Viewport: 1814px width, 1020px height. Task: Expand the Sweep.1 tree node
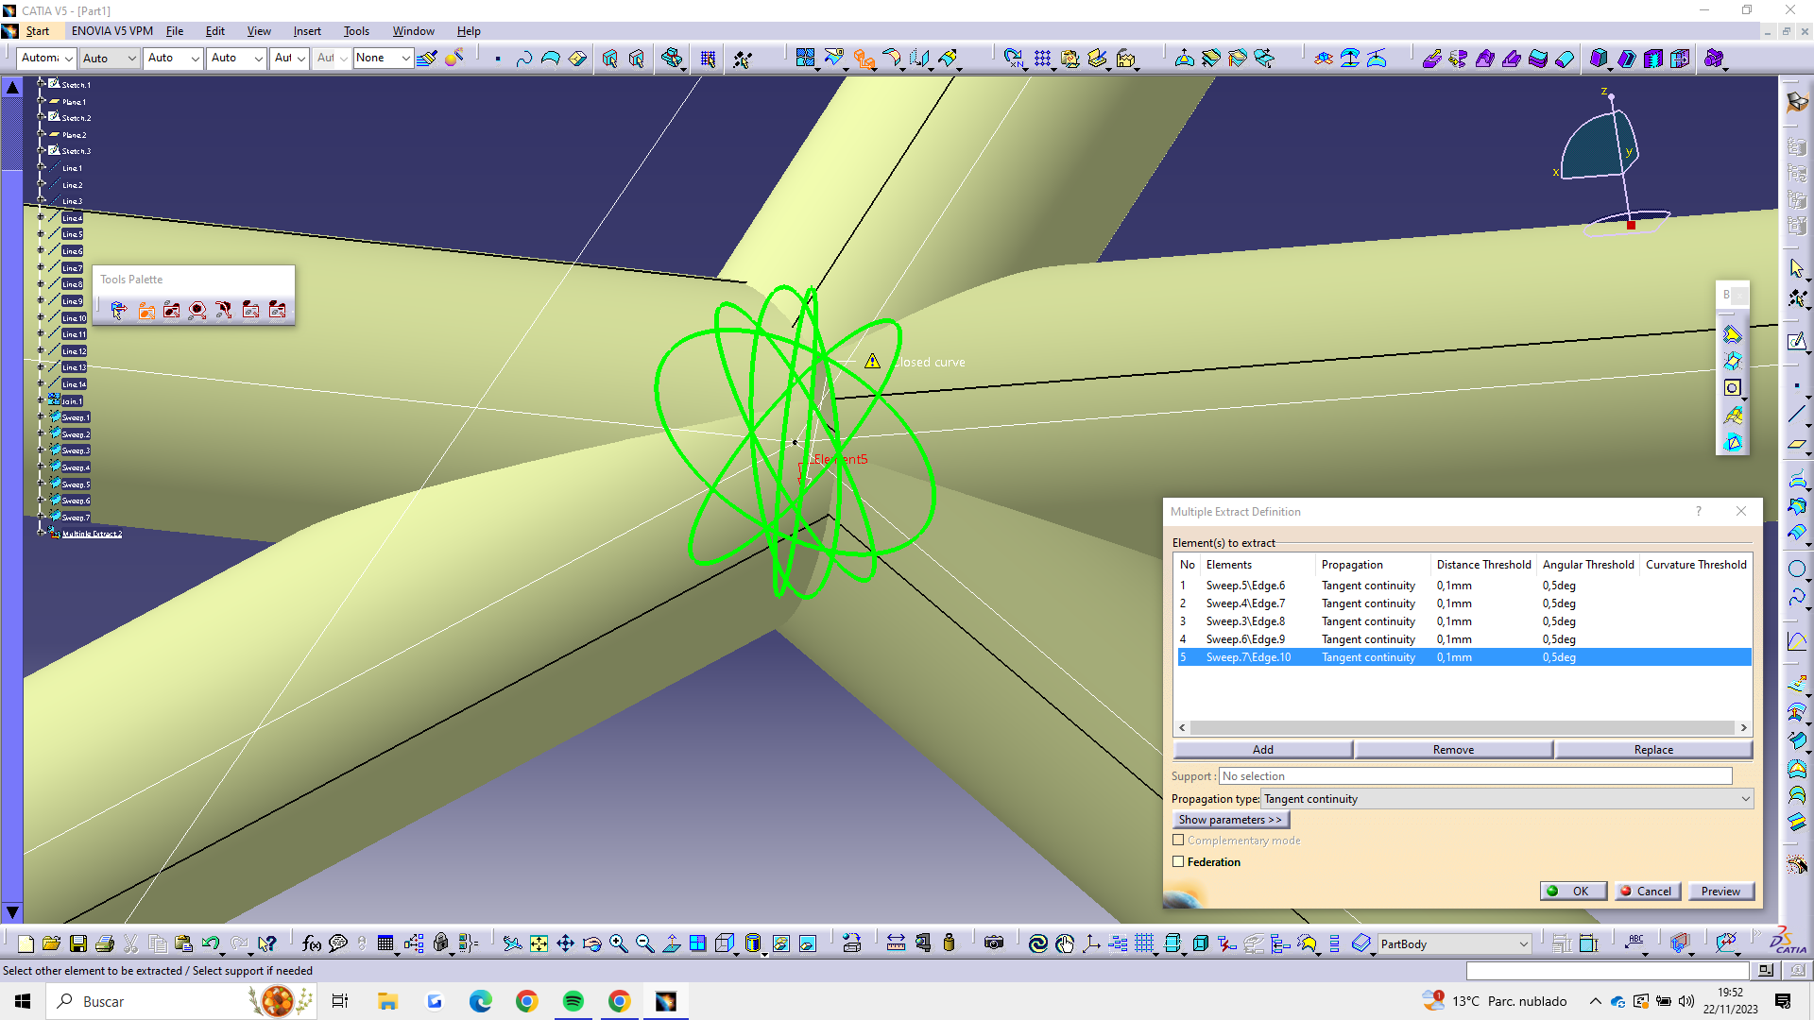pos(41,416)
